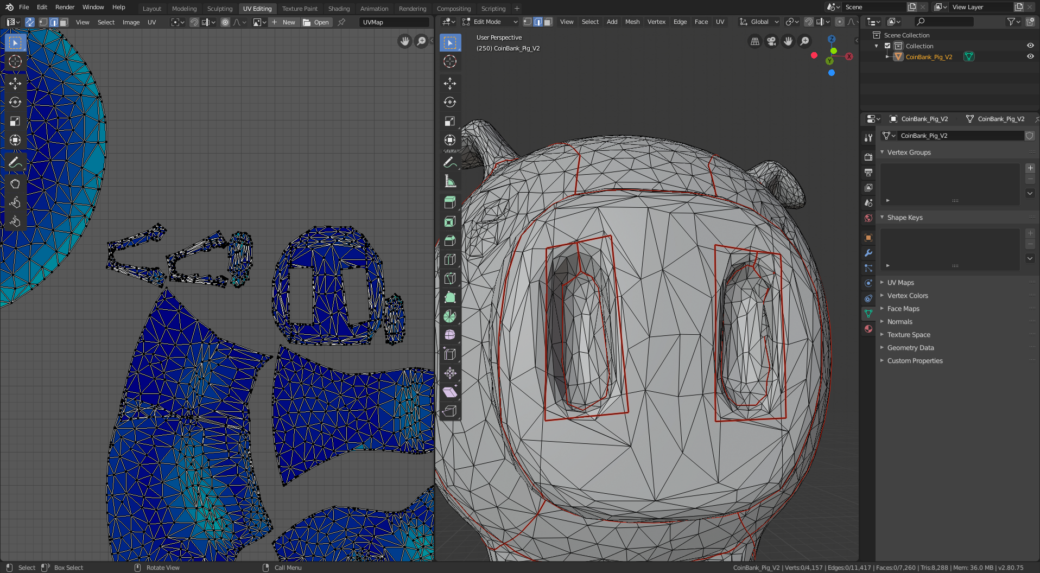This screenshot has height=573, width=1040.
Task: Open the Modifier properties tab
Action: (868, 253)
